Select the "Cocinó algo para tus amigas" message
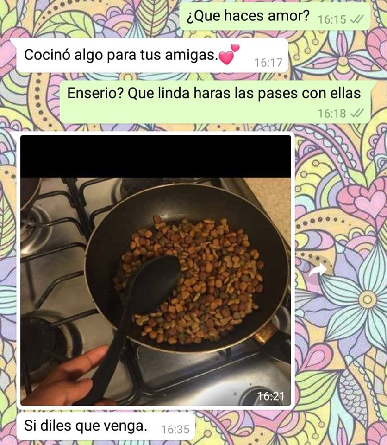Viewport: 387px width, 445px height. tap(152, 56)
